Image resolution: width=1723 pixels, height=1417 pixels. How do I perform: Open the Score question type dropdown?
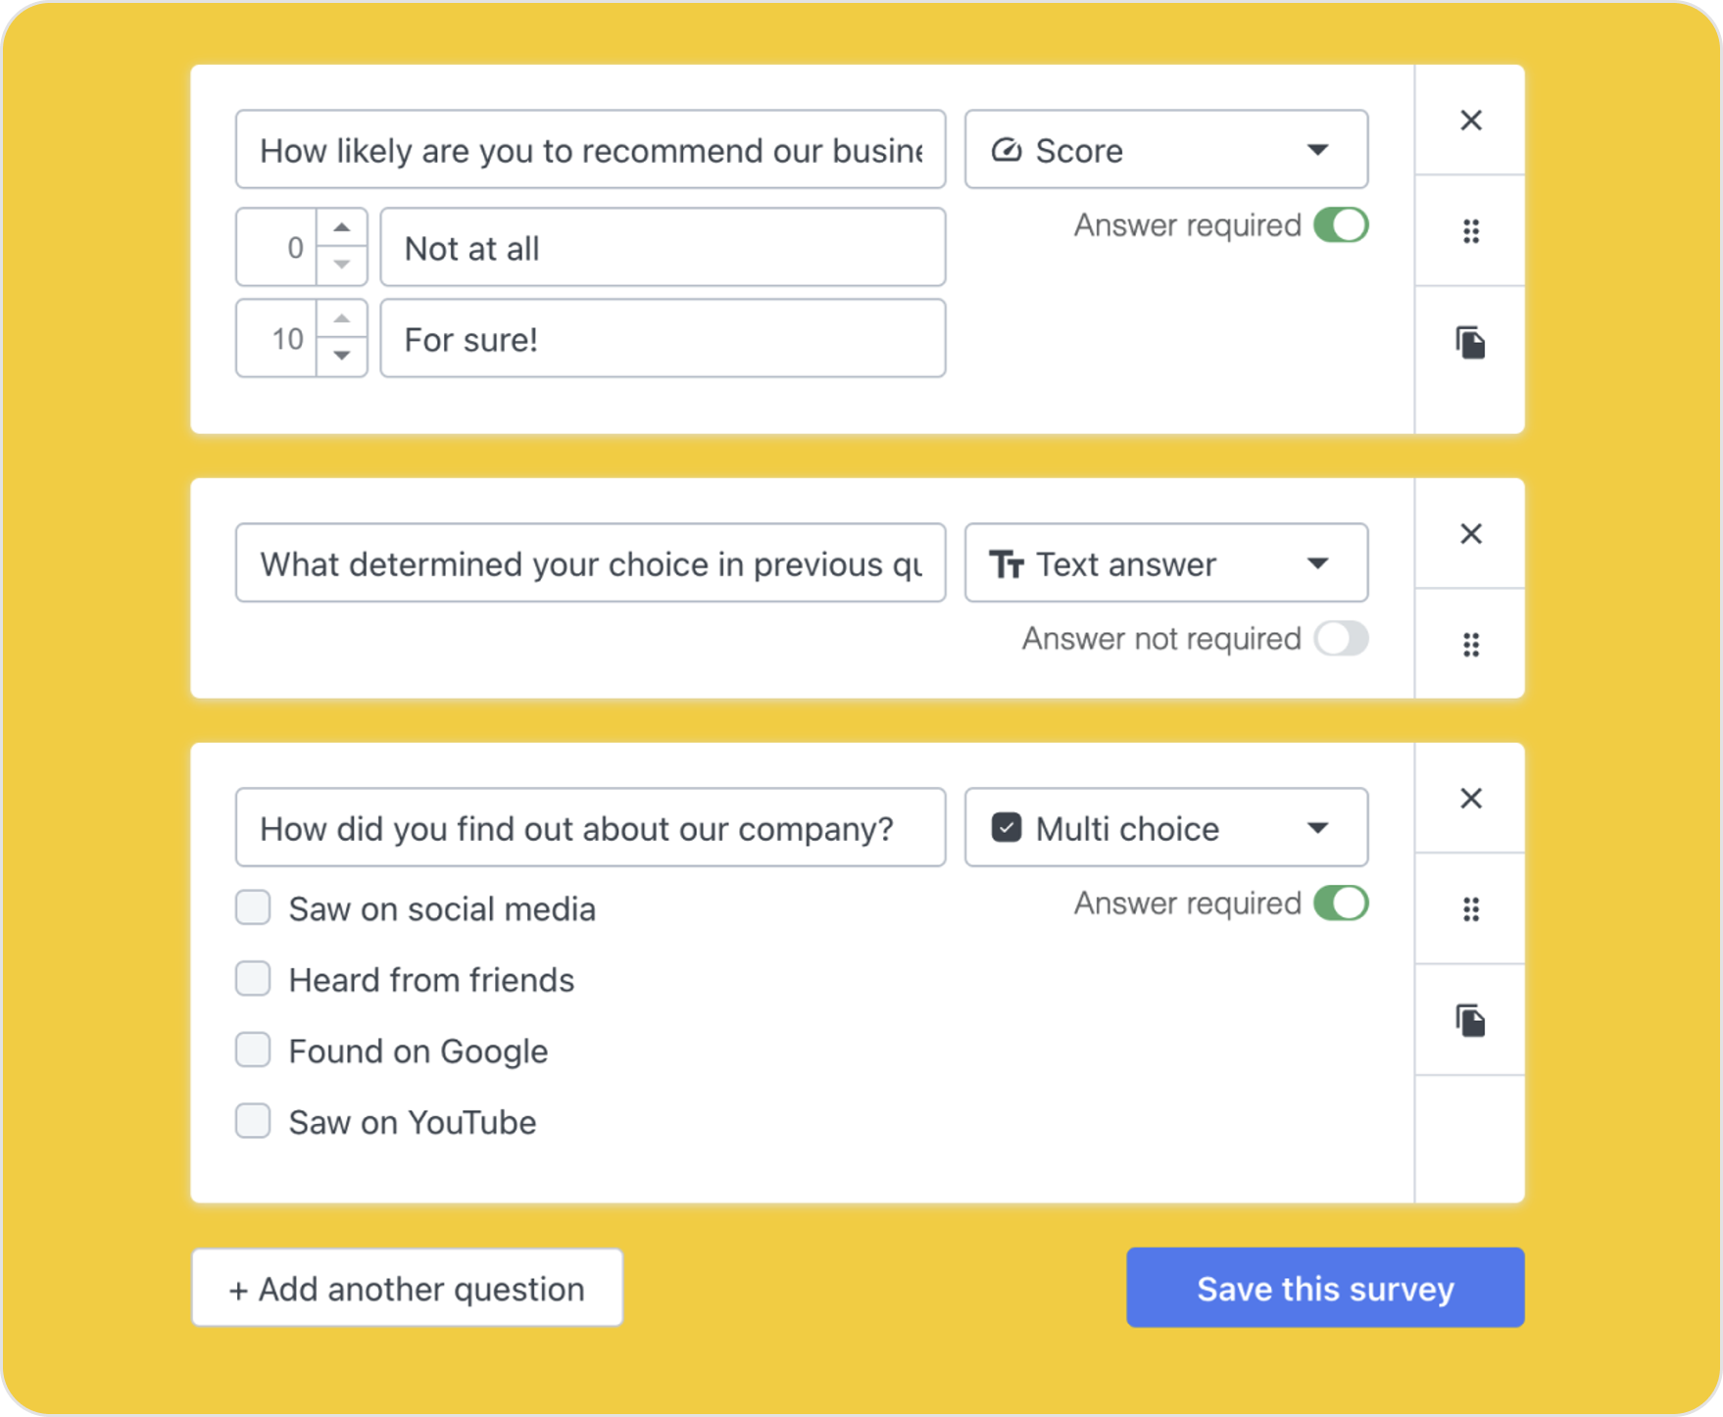1166,150
